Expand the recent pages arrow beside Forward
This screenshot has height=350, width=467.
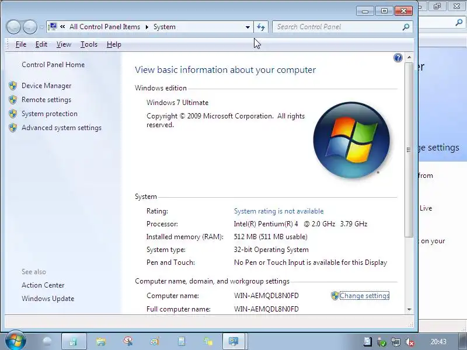(41, 27)
